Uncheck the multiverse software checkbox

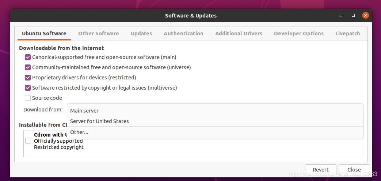[28, 88]
